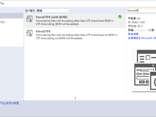156x117 pixels.
Task: Click the with BOM description text
Action: pos(75,22)
